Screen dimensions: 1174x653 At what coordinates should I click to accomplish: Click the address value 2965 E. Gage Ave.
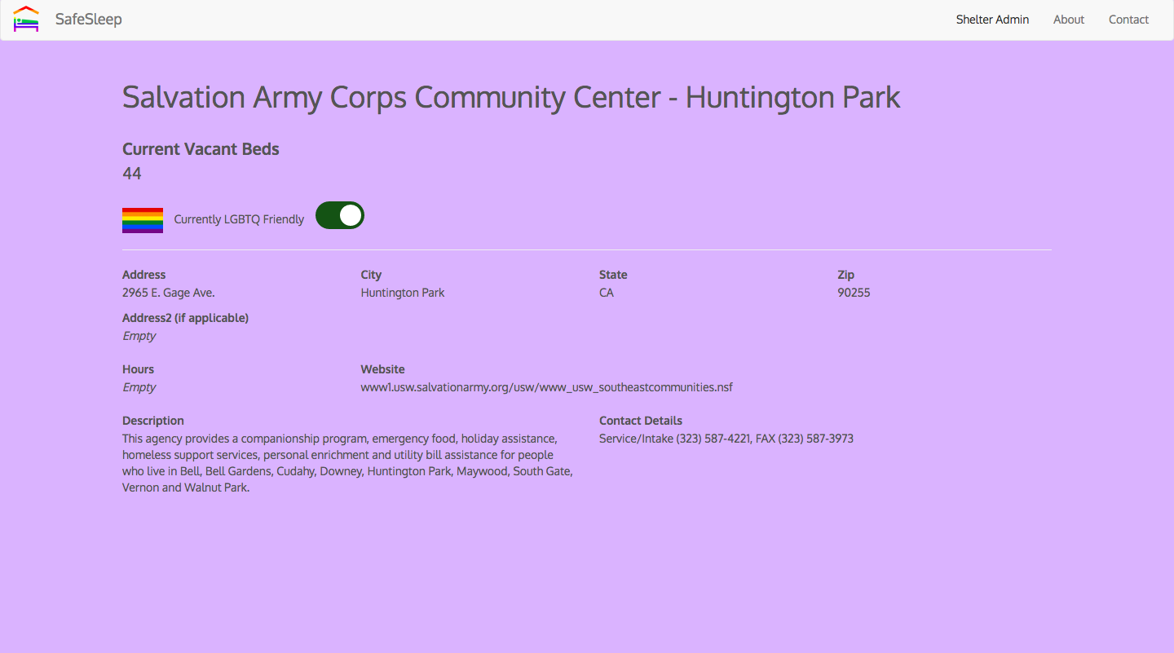point(169,293)
